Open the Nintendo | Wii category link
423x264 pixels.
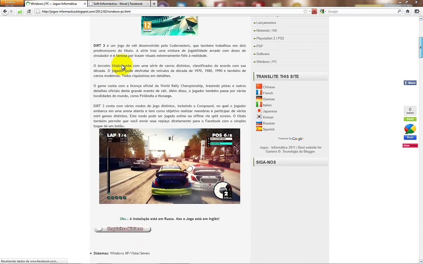click(267, 30)
